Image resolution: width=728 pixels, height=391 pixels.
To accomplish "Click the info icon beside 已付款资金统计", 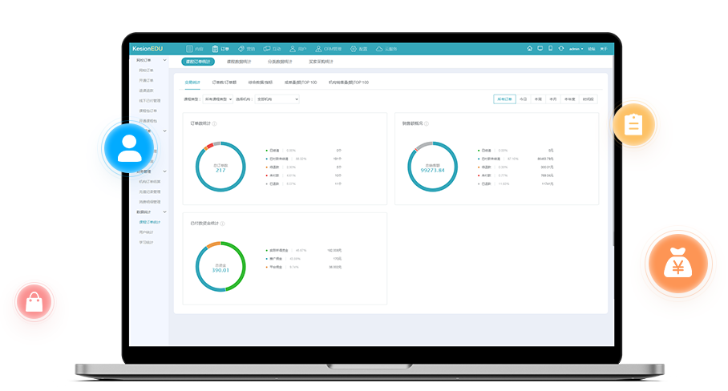I will pos(223,224).
